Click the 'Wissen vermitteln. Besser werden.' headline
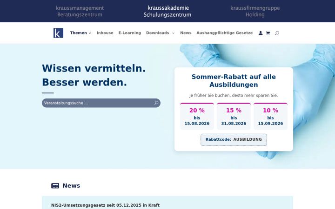Viewport: 335px width, 209px height. 94,75
